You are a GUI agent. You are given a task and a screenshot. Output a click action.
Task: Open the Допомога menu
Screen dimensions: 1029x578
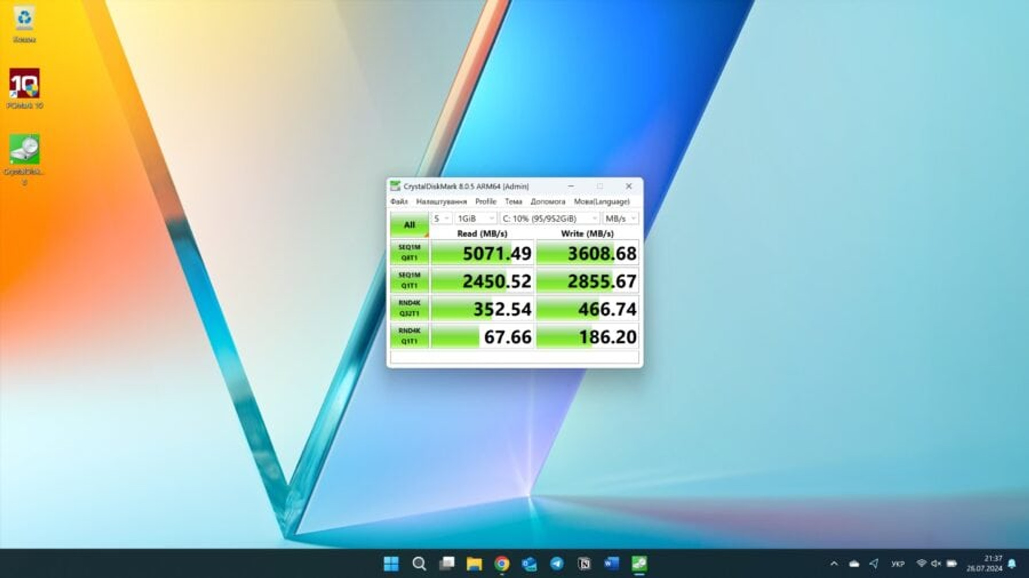coord(548,201)
